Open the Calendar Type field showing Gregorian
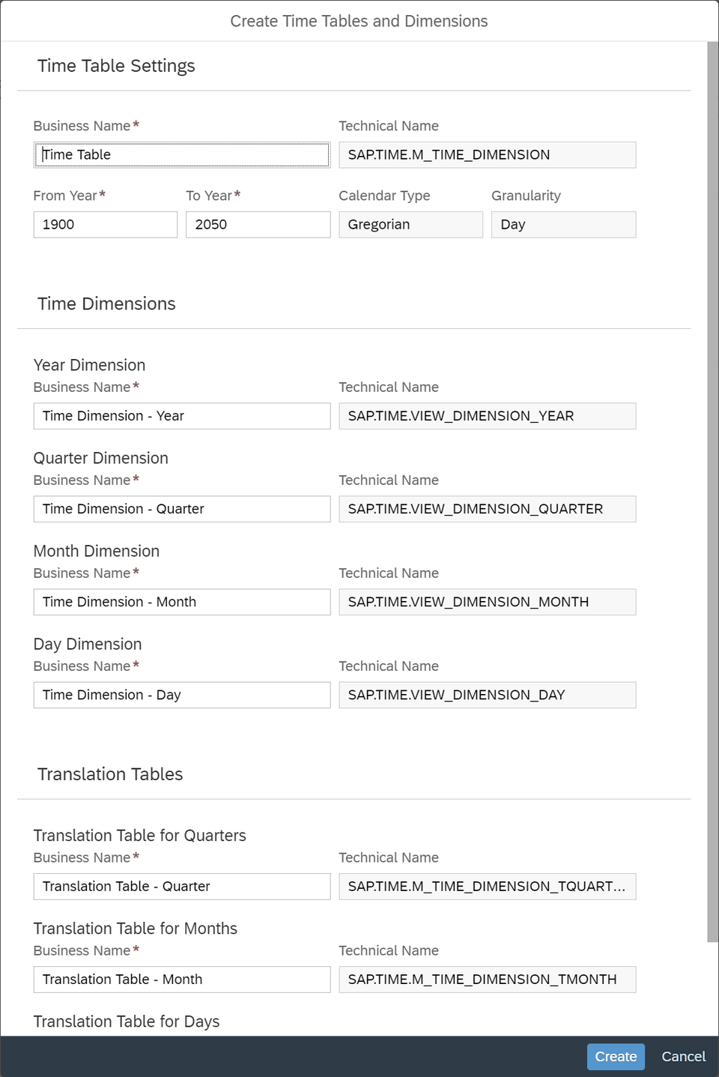 click(410, 224)
